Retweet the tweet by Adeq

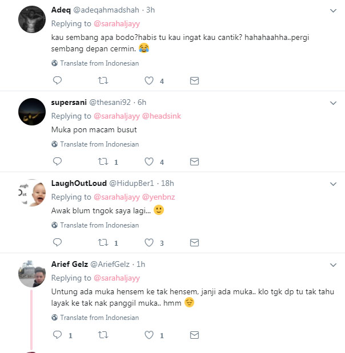coord(103,81)
